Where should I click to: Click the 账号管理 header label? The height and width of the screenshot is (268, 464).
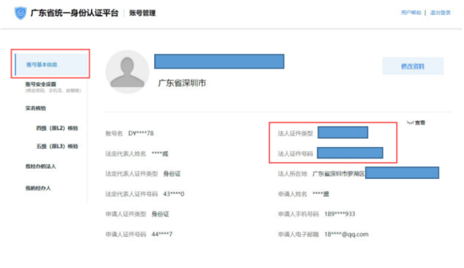tap(142, 13)
